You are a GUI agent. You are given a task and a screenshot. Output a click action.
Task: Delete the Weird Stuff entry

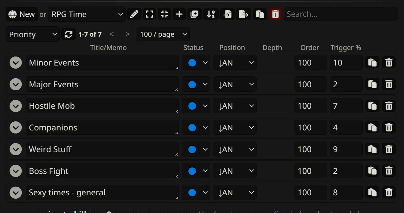click(x=389, y=149)
